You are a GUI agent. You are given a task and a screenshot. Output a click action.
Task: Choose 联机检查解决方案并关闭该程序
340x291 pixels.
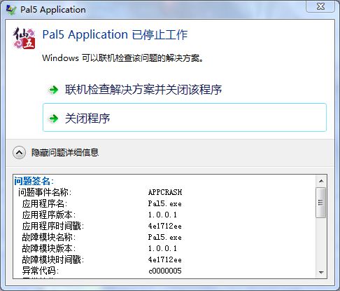click(x=143, y=90)
